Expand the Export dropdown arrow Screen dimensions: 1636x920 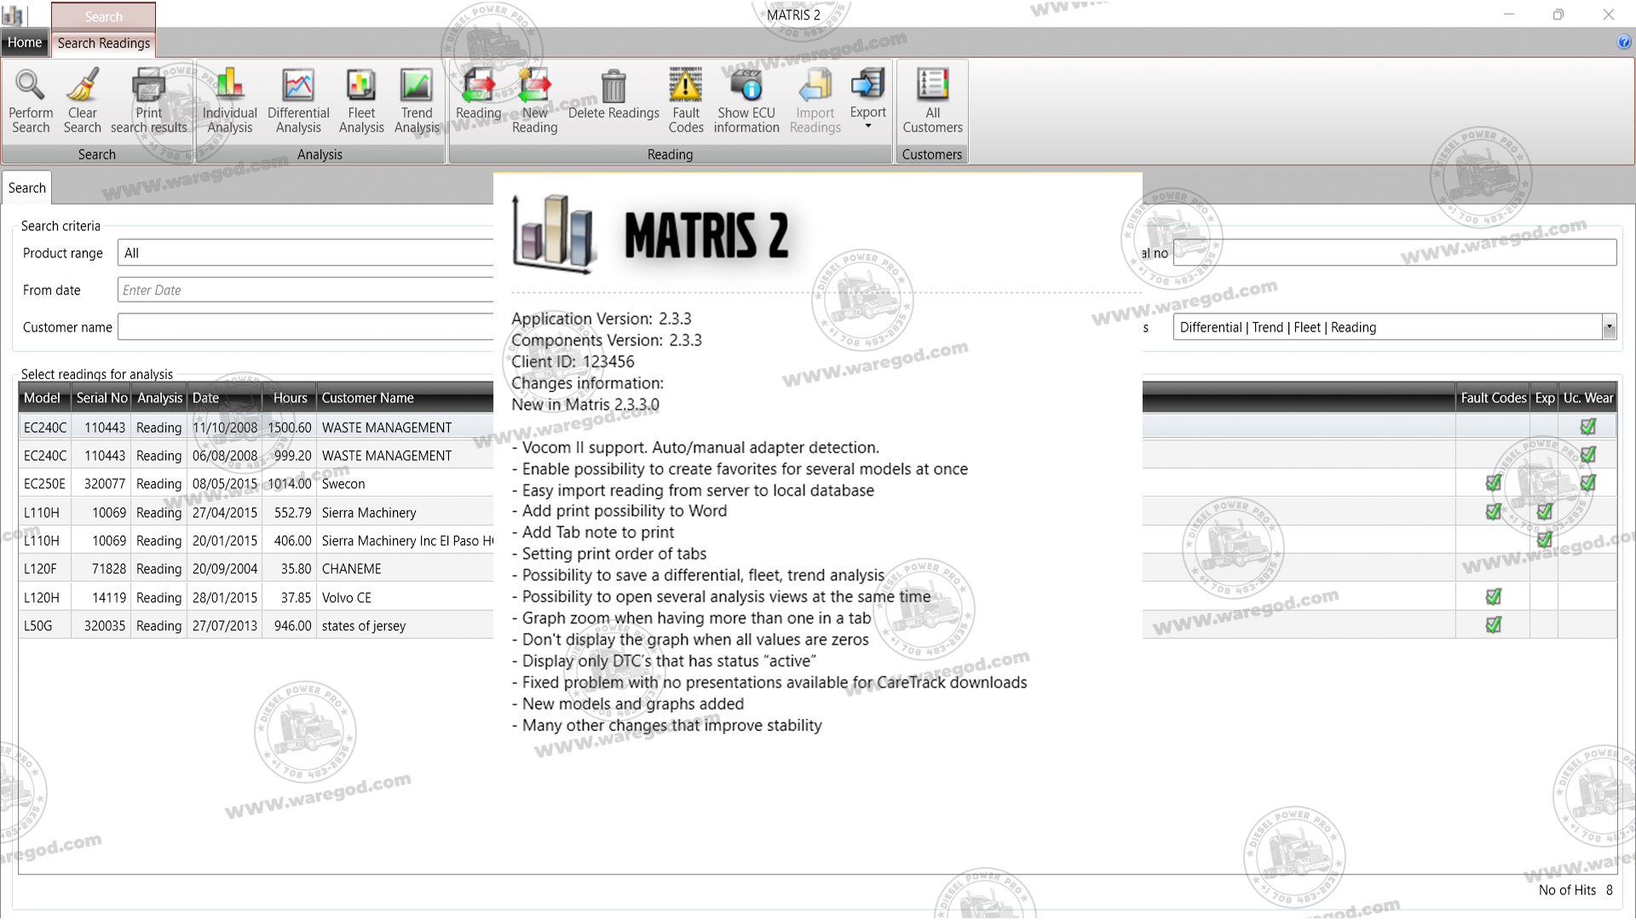click(868, 126)
